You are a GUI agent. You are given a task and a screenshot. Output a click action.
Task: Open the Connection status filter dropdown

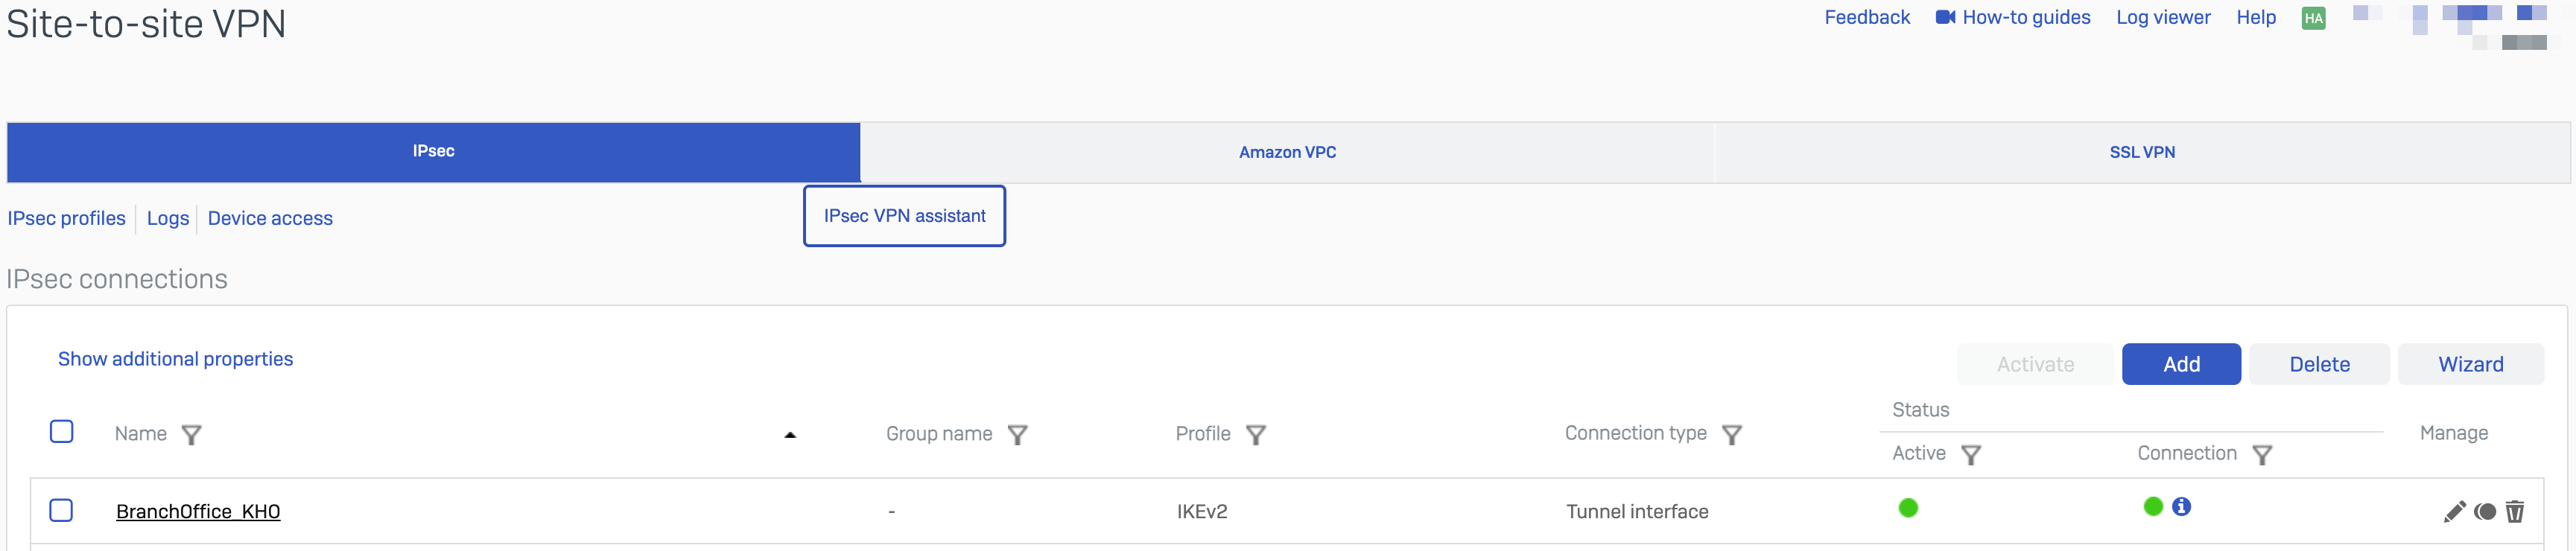2262,455
